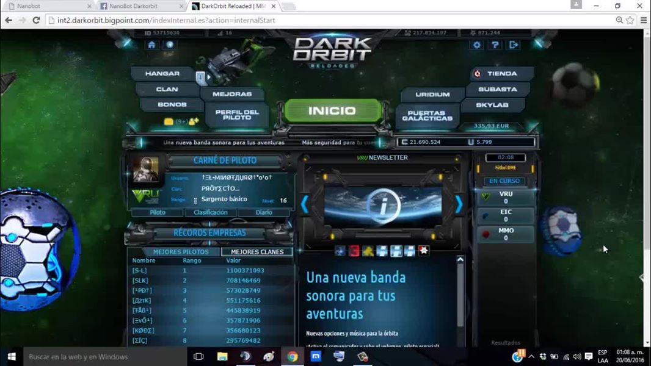Show the next newsletter with the right arrow
This screenshot has height=366, width=651.
point(459,204)
